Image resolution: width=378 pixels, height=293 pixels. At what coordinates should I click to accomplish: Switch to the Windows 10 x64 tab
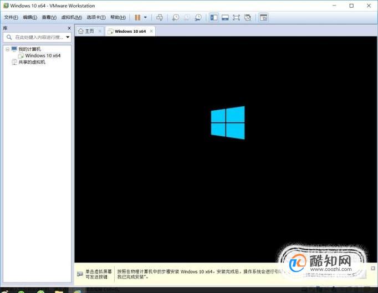pyautogui.click(x=130, y=32)
